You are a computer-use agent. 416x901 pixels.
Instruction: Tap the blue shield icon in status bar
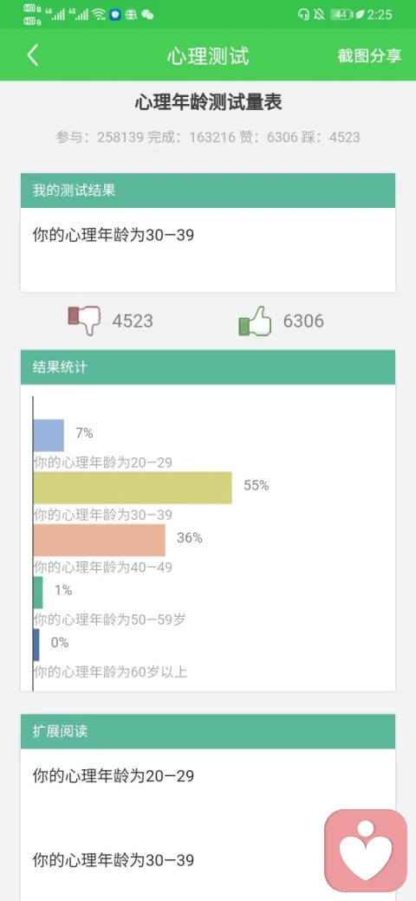tap(115, 15)
